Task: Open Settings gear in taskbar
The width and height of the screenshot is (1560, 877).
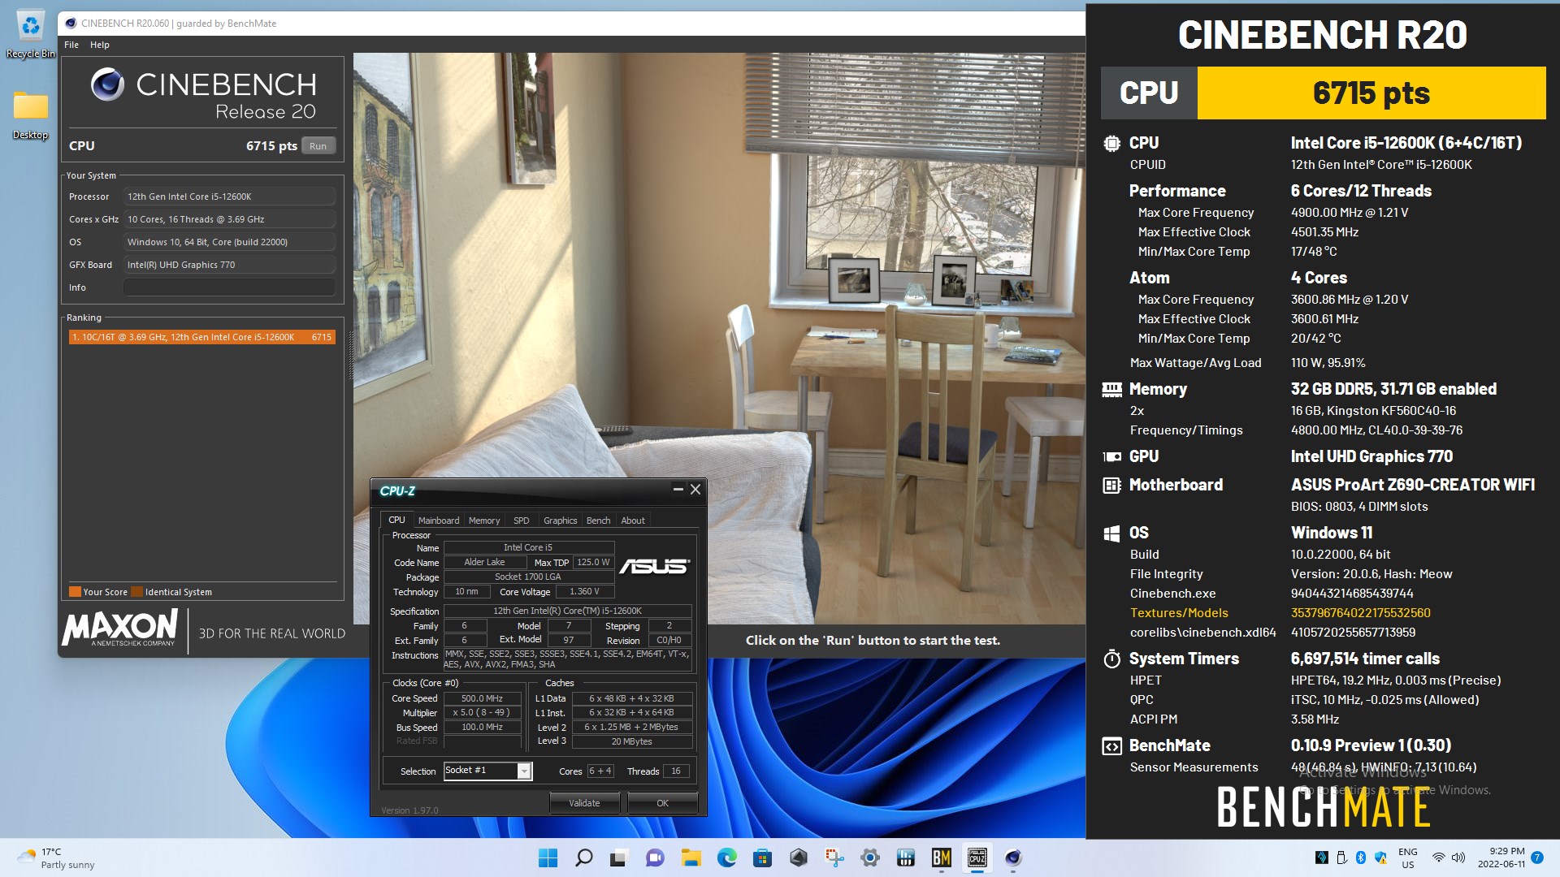Action: pos(869,858)
